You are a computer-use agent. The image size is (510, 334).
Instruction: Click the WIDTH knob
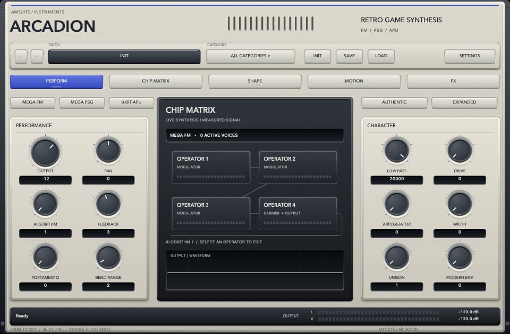click(460, 204)
